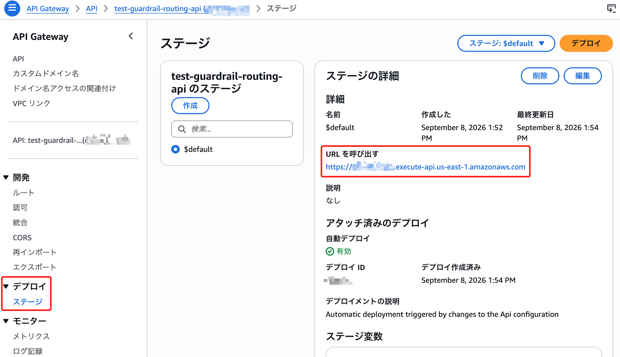
Task: Click the blurred デプロイ ID value
Action: pyautogui.click(x=338, y=280)
